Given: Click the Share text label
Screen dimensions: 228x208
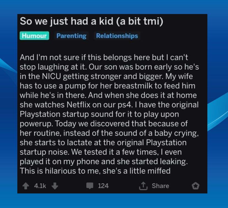Looking at the screenshot, I should click(160, 186).
